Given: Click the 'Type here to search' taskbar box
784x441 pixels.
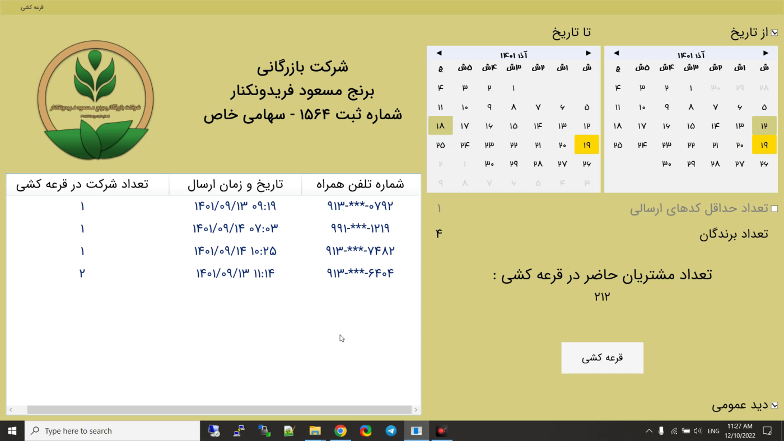Looking at the screenshot, I should point(113,431).
